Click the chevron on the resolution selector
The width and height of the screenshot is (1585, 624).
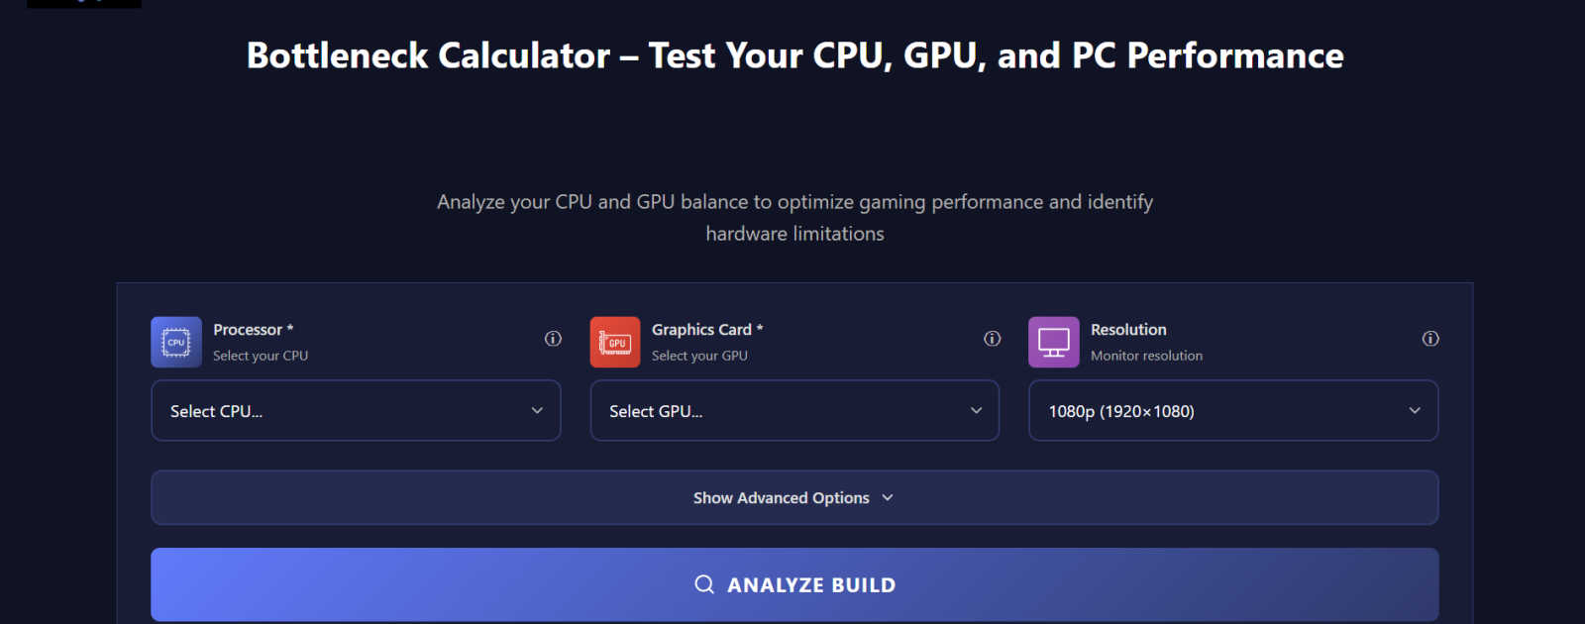(x=1416, y=410)
